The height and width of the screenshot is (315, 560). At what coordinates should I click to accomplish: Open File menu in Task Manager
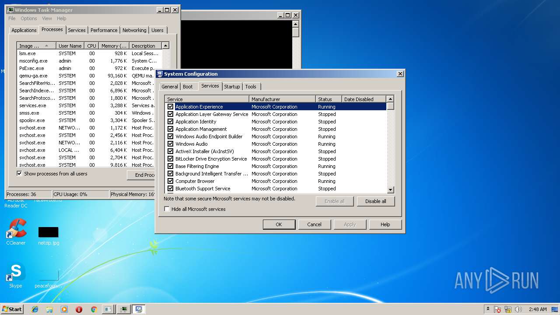(x=12, y=18)
